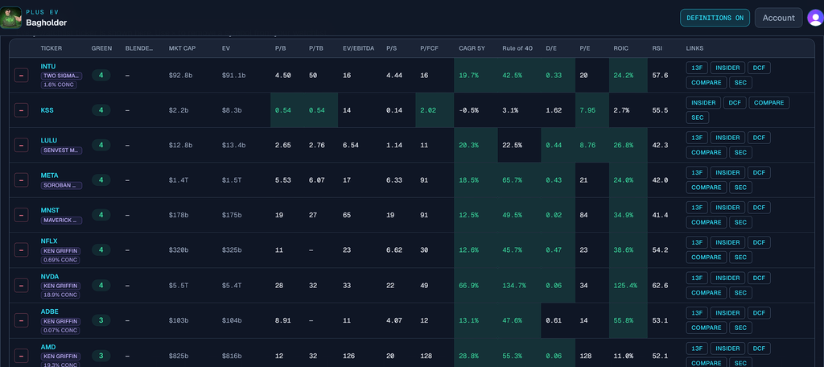Select INTU RSI value 57.6

point(660,75)
